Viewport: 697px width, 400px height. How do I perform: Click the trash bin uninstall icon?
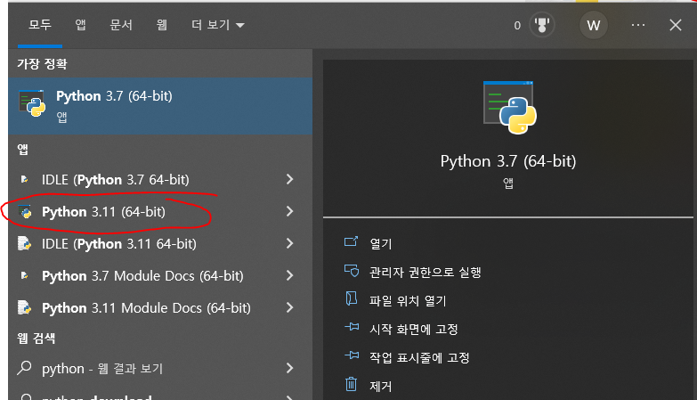pos(351,384)
